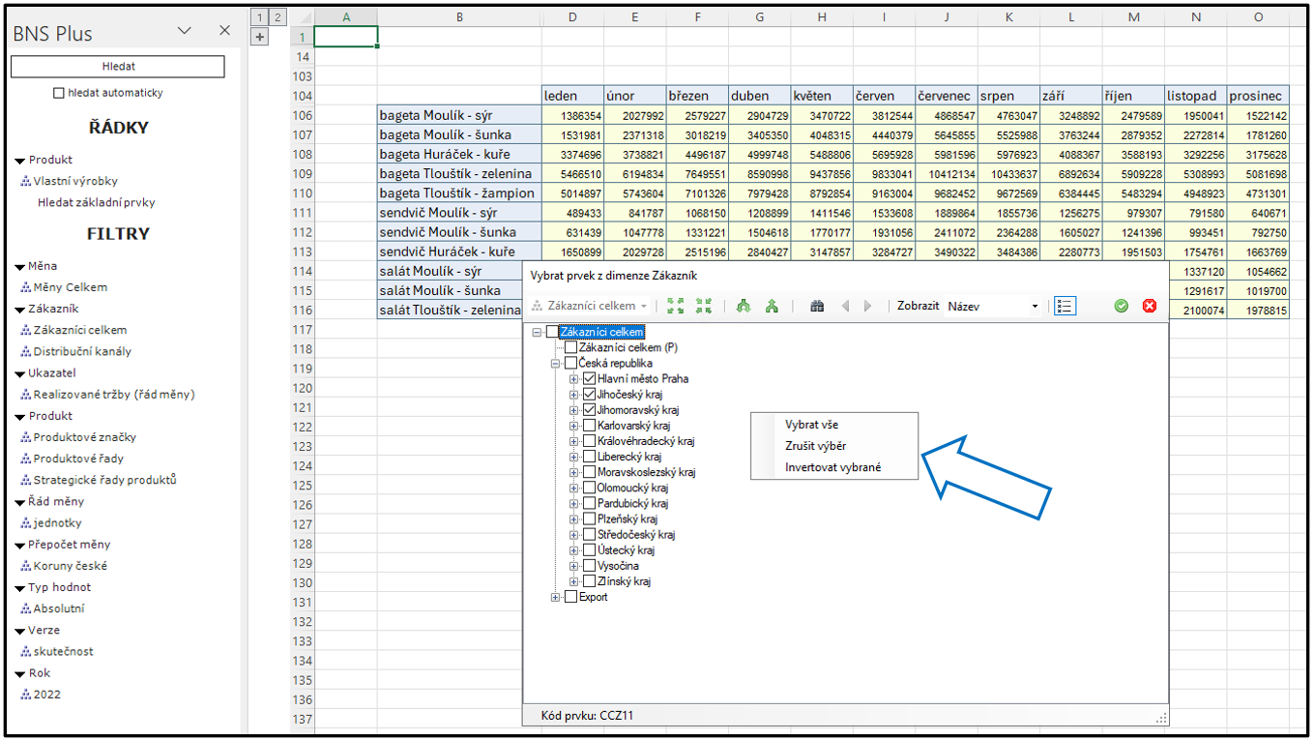Image resolution: width=1314 pixels, height=741 pixels.
Task: Go to next search result arrow
Action: tap(867, 306)
